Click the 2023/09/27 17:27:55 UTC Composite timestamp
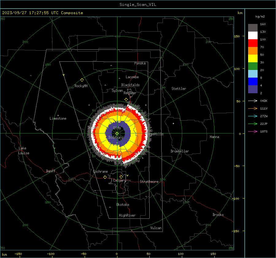Screen dimensions: 276x258 (42, 13)
